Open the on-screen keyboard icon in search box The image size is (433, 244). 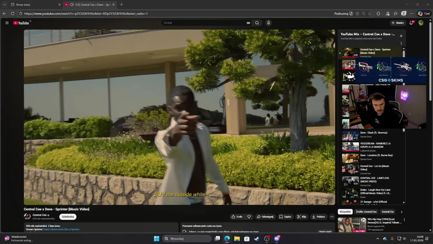pos(248,23)
